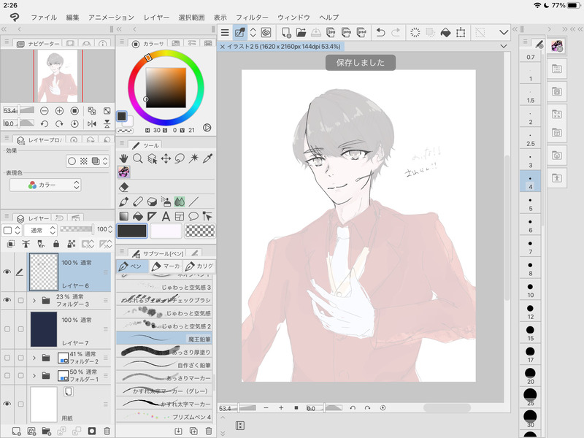Hide Layer 6 with its eye icon

[x=7, y=272]
